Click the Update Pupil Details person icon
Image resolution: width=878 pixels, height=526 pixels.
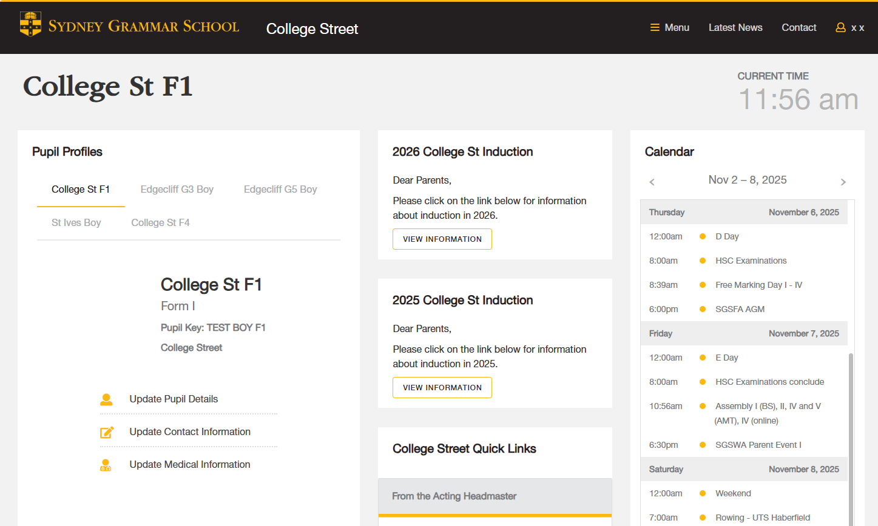point(106,399)
